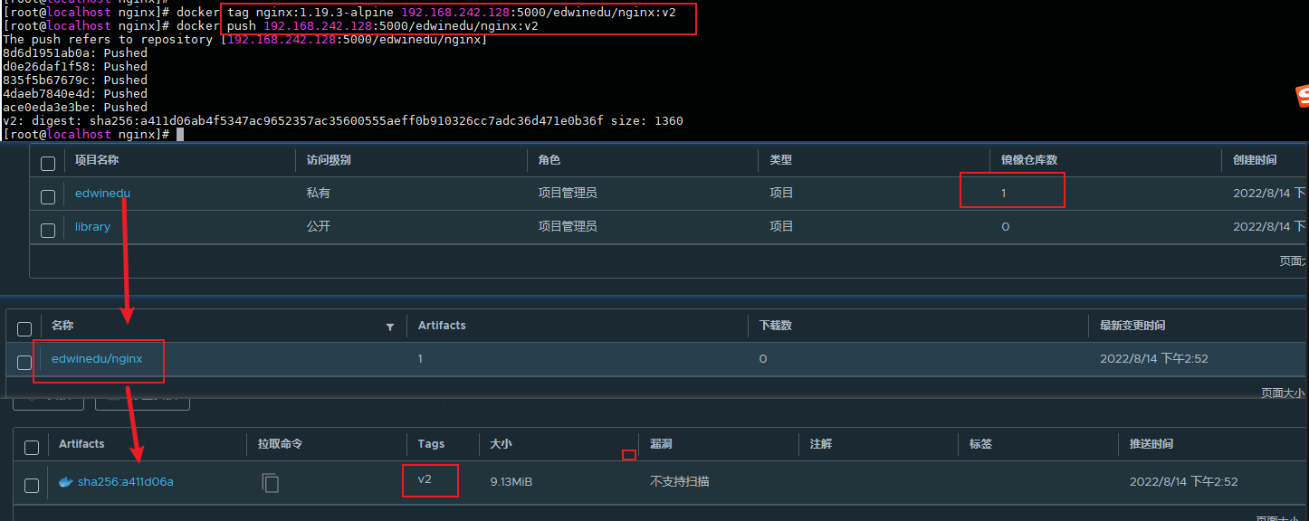
Task: Tick the select-all checkbox in the Artifacts header
Action: tap(32, 448)
